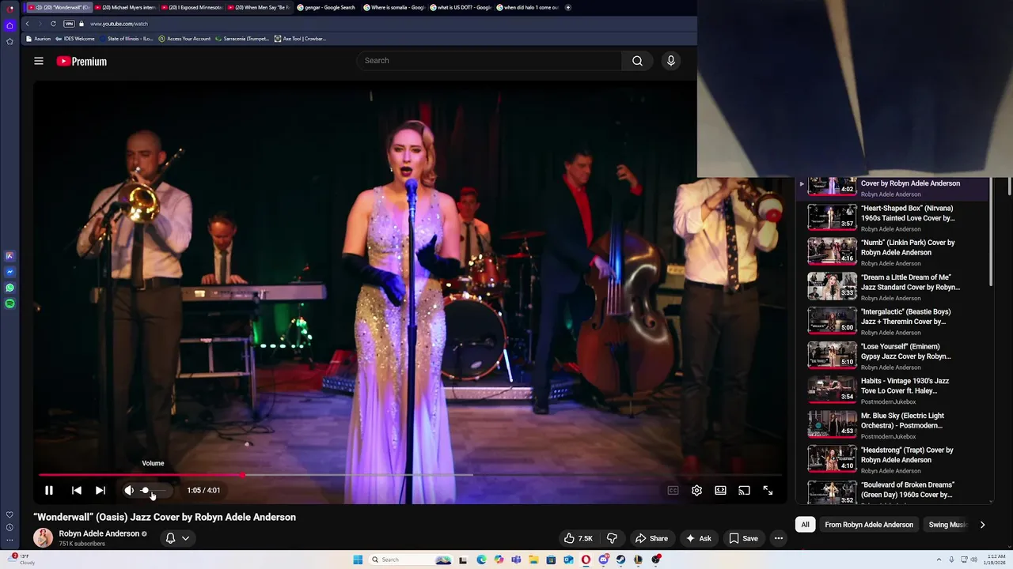Skip to the previous video
1013x569 pixels.
[77, 491]
